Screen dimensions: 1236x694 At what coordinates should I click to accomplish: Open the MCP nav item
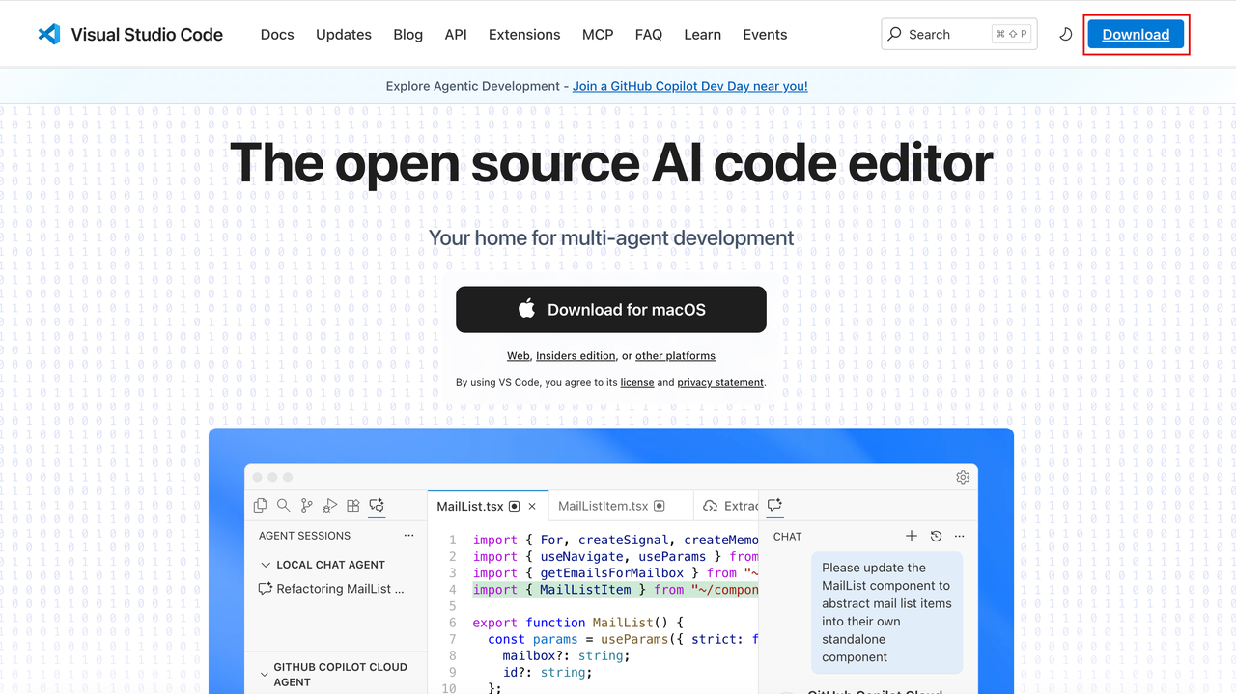point(598,34)
